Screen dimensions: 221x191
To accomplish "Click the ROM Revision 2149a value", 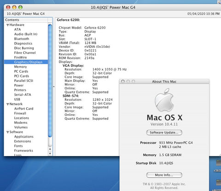I will 89,58.
